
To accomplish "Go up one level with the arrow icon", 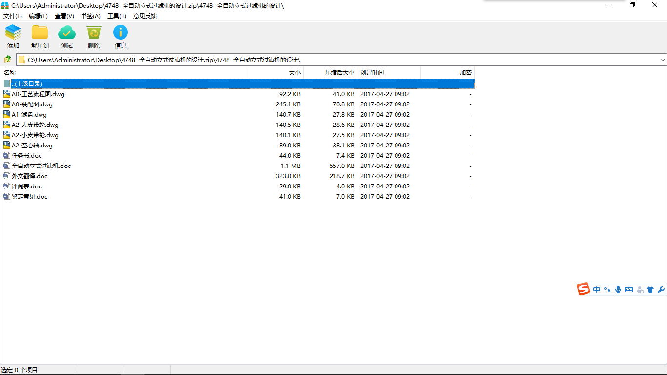I will click(x=8, y=60).
